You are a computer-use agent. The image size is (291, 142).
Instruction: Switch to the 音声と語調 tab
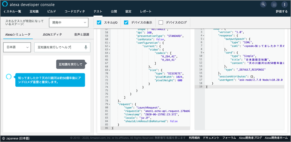tap(81, 34)
